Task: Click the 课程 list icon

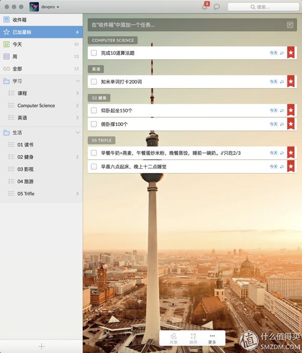Action: (12, 93)
